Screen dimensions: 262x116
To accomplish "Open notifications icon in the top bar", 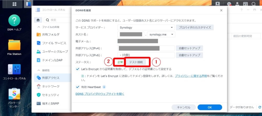I will 230,4.
